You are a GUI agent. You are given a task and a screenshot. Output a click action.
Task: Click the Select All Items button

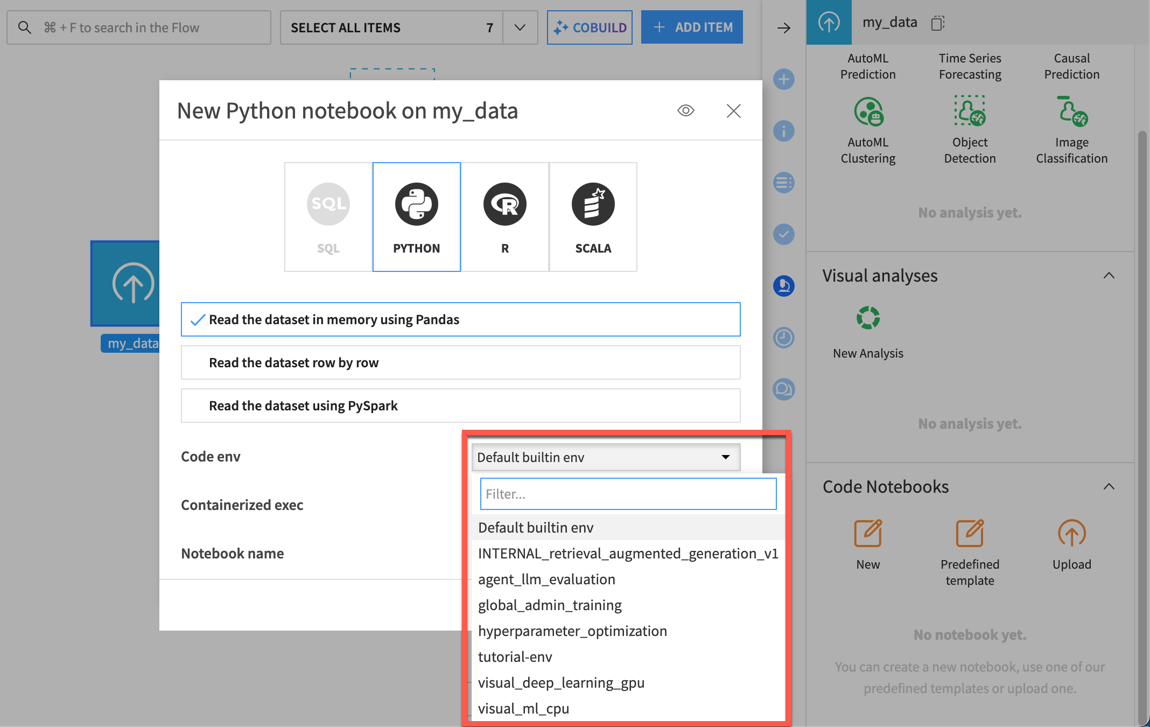pyautogui.click(x=391, y=27)
